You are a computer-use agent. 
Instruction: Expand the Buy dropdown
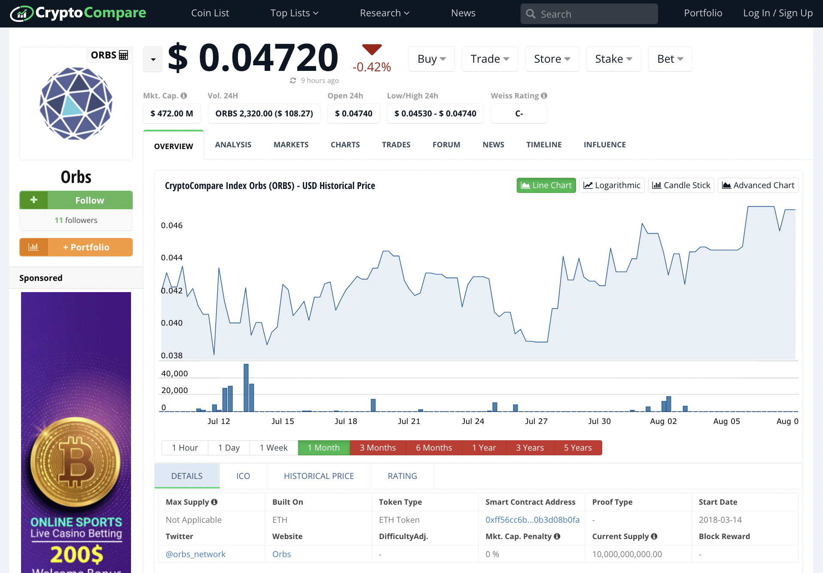coord(432,59)
